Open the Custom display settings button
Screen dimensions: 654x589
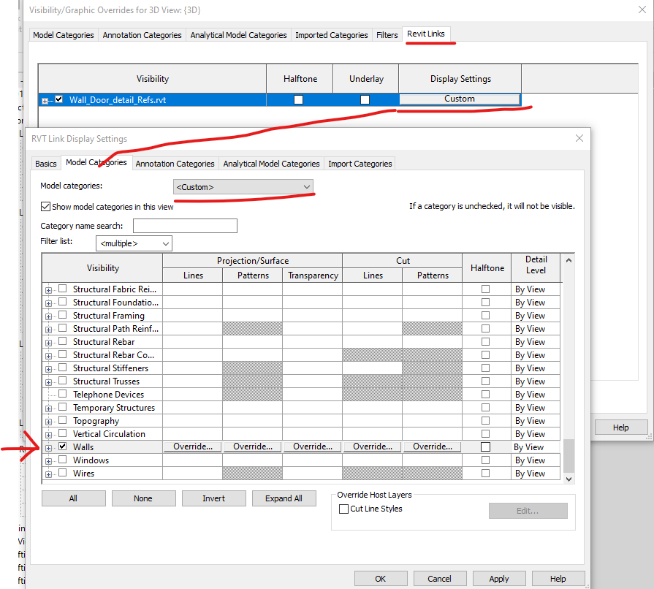[460, 99]
